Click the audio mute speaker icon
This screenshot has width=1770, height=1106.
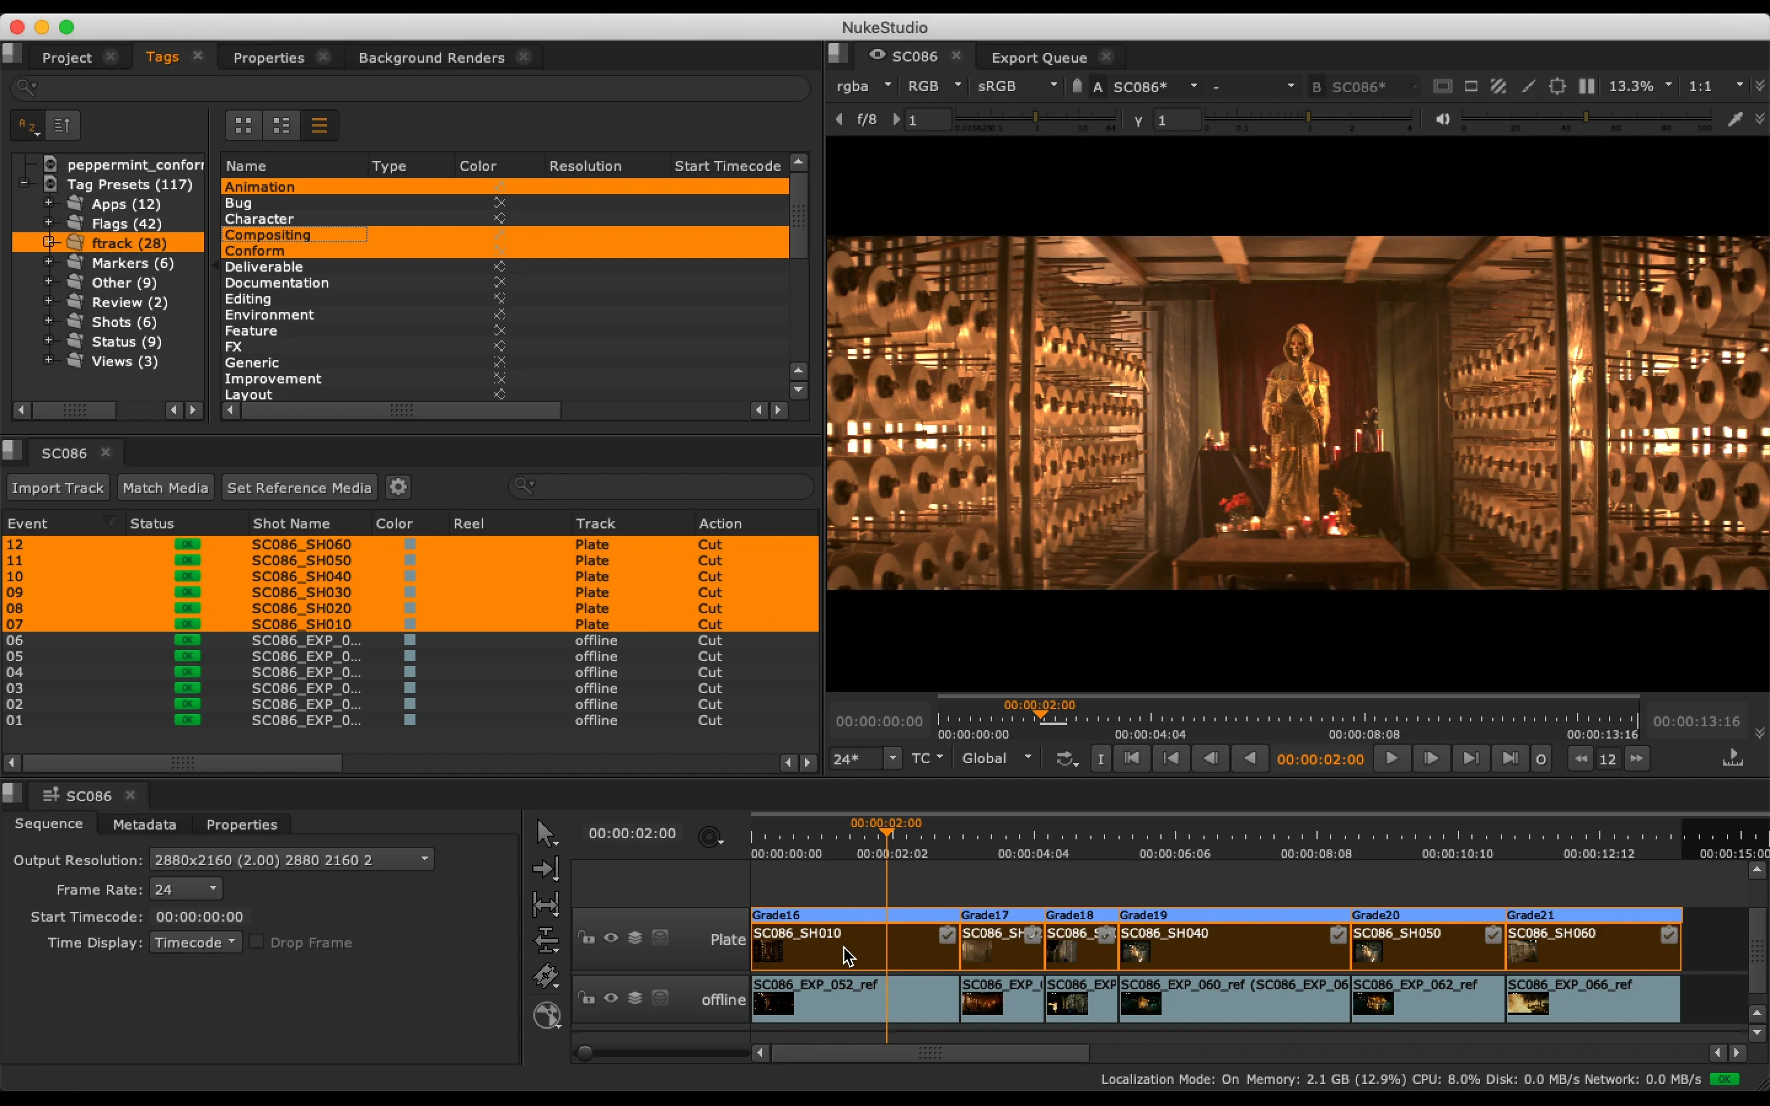pos(1442,119)
